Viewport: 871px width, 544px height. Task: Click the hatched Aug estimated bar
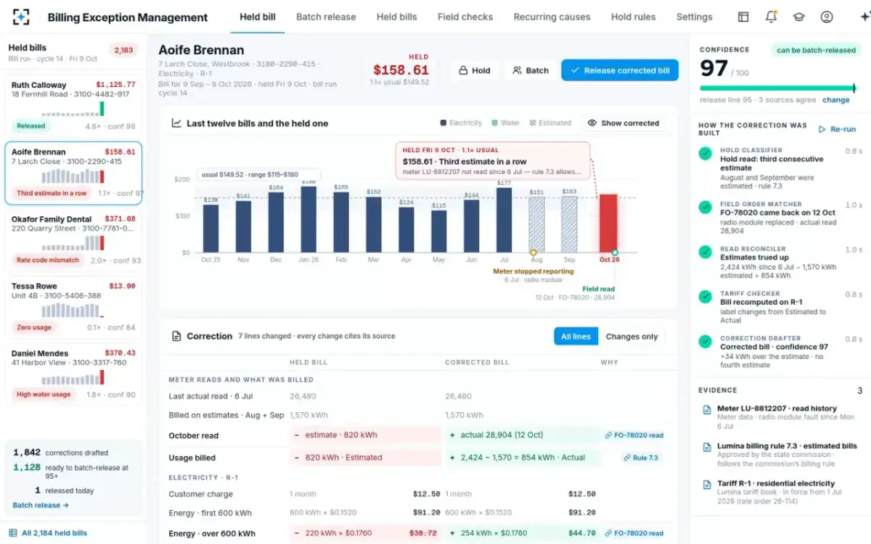coord(536,225)
